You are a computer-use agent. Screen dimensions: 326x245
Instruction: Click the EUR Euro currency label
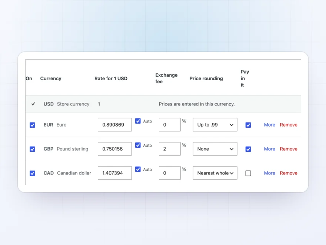[x=55, y=125]
